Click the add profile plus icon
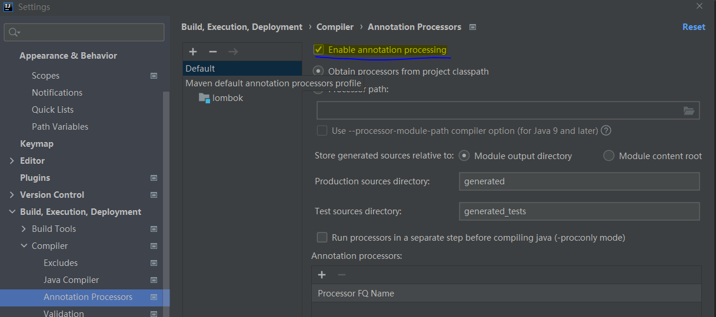716x317 pixels. [x=193, y=52]
